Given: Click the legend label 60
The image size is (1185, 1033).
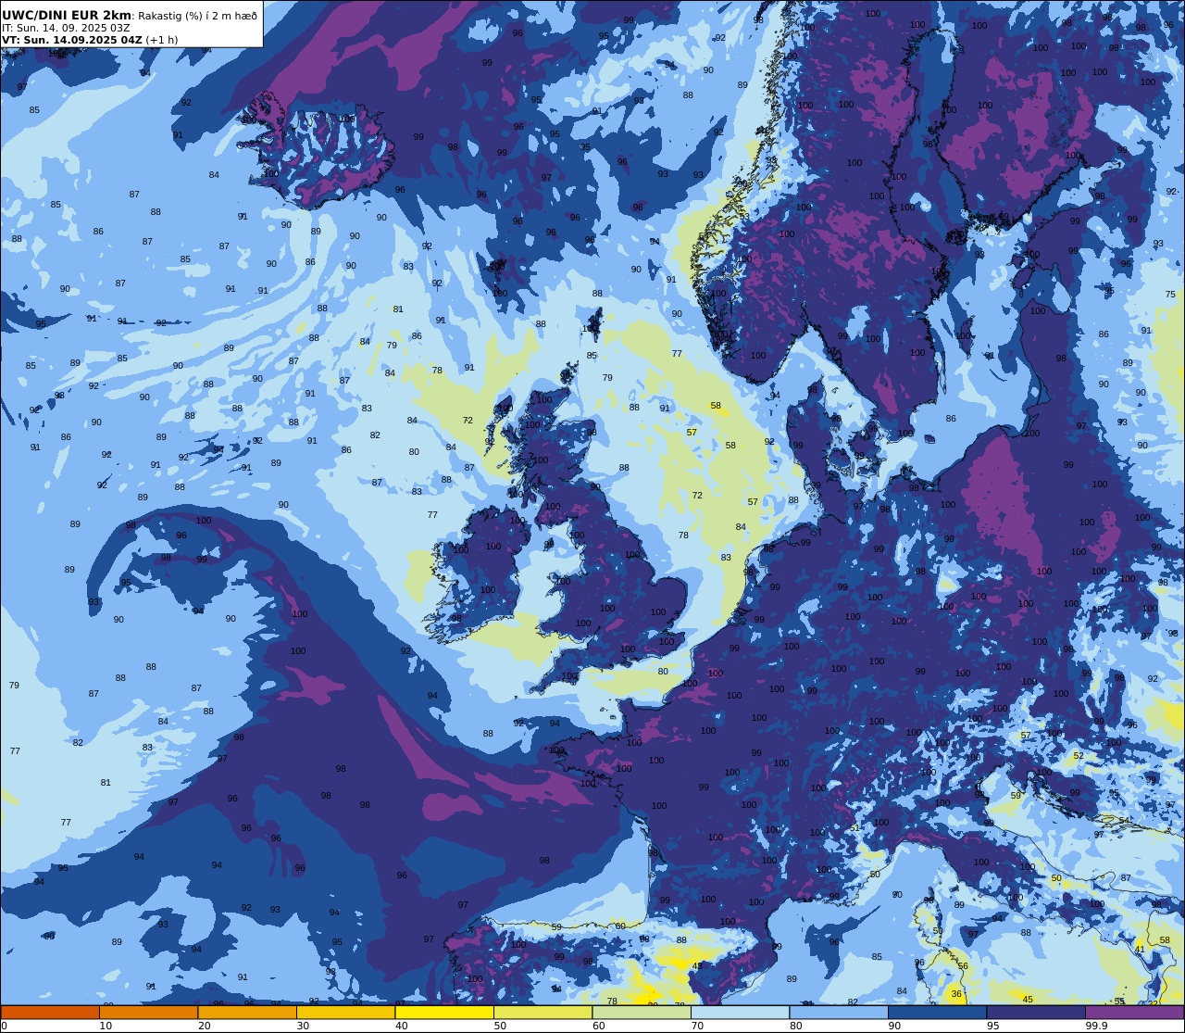Looking at the screenshot, I should tap(598, 1026).
